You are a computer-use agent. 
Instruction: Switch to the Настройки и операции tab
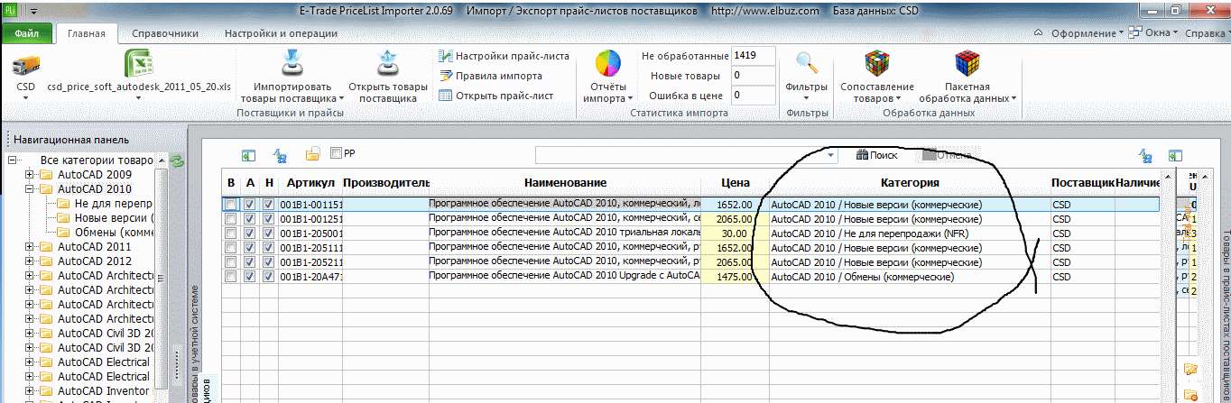tap(281, 33)
